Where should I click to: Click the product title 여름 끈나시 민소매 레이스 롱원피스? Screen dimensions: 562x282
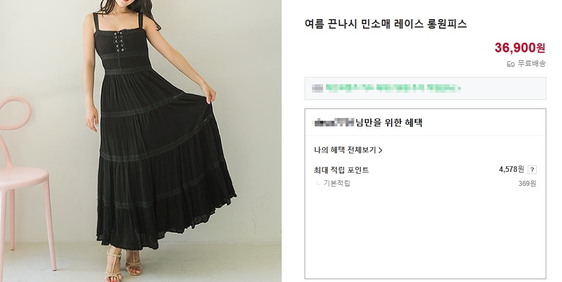pyautogui.click(x=386, y=24)
